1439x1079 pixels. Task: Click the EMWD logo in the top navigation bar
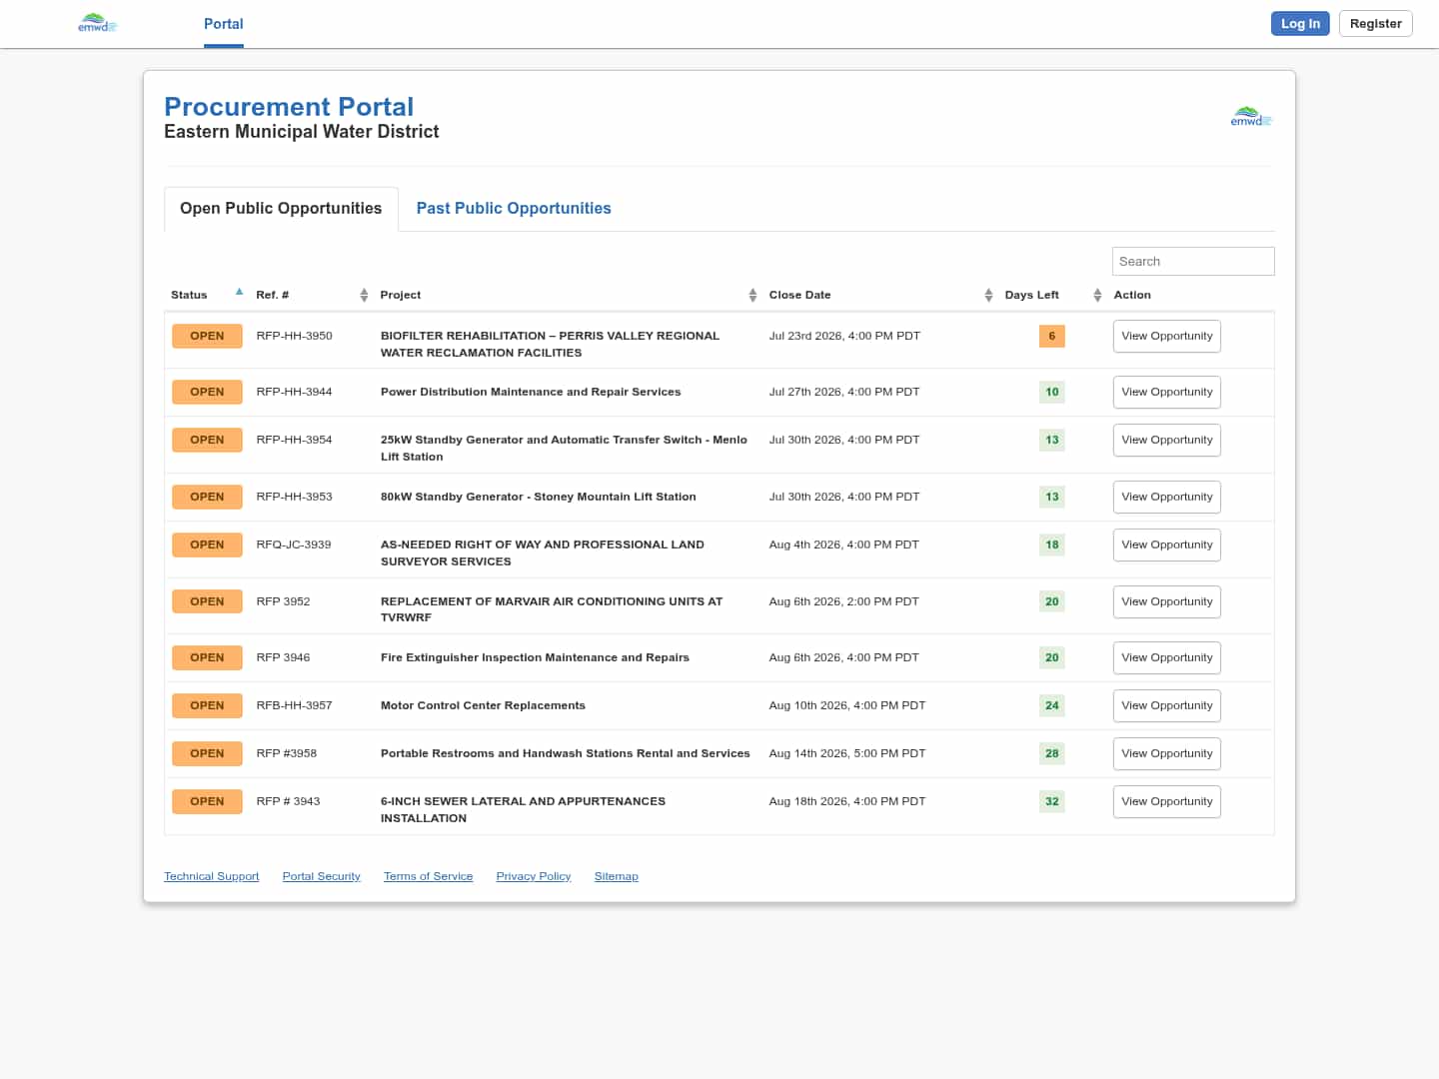[97, 23]
